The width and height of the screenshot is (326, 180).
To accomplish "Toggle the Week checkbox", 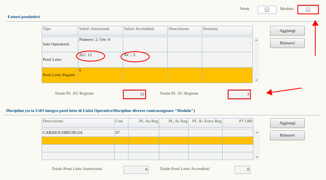I will pos(267,10).
